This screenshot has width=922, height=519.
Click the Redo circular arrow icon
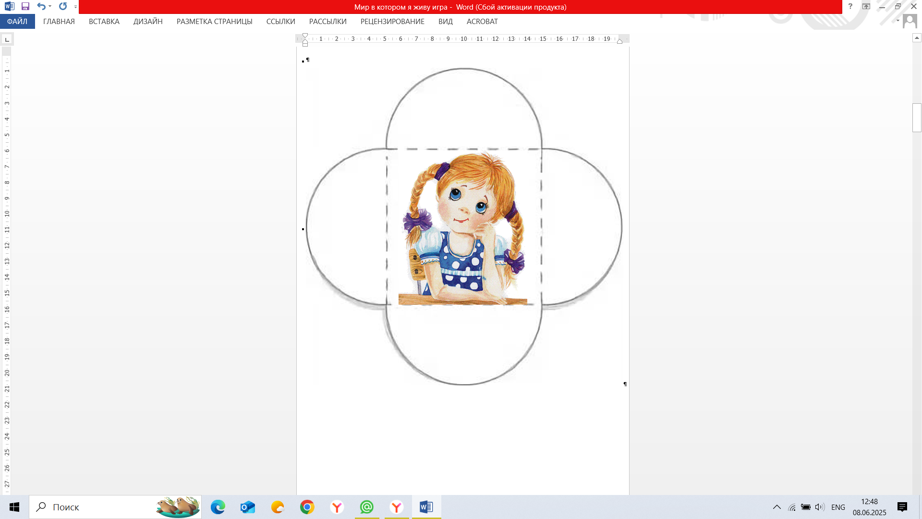63,7
